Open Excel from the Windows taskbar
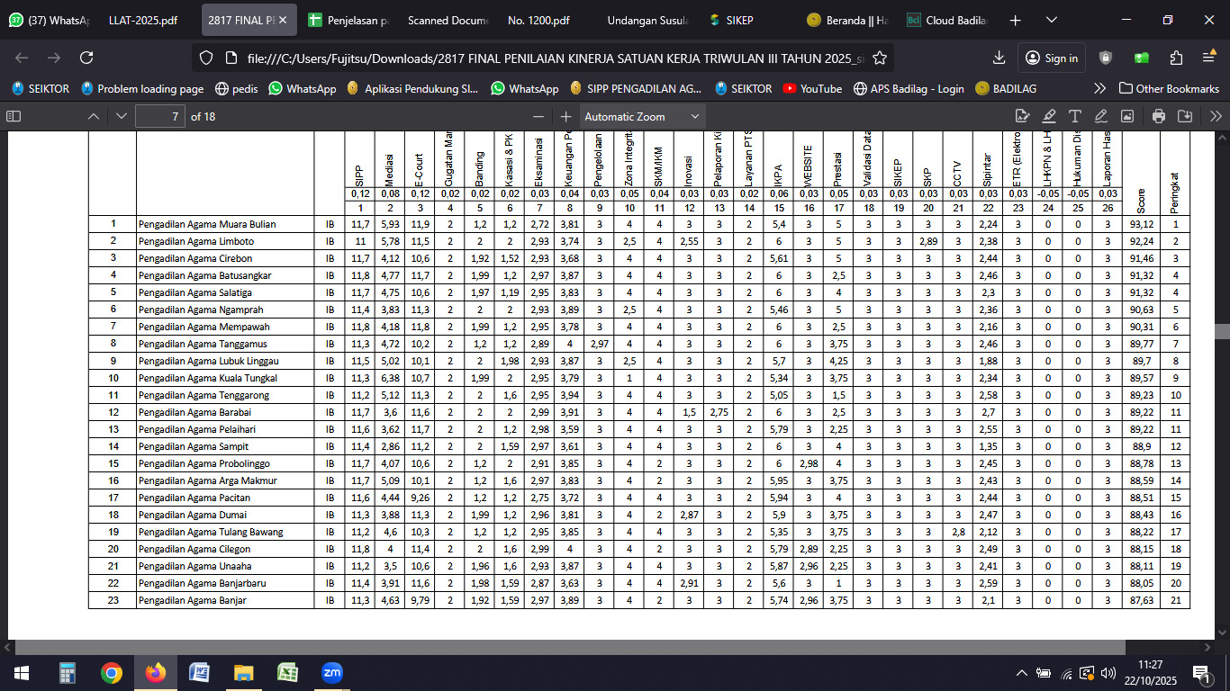The width and height of the screenshot is (1230, 691). point(287,672)
